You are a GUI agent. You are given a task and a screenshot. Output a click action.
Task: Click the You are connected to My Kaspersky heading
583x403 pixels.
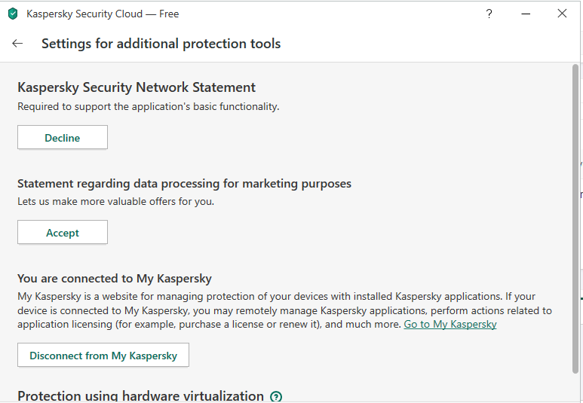pyautogui.click(x=115, y=278)
